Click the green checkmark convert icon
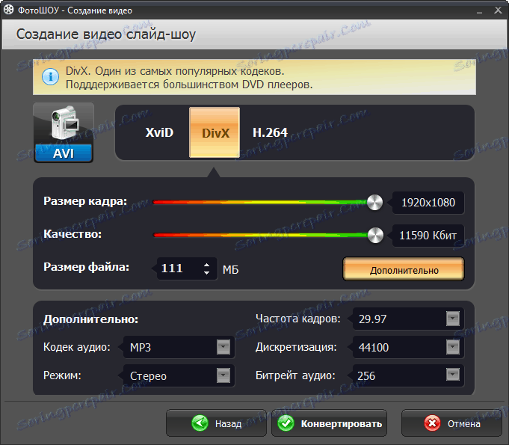Image resolution: width=509 pixels, height=445 pixels. tap(286, 423)
